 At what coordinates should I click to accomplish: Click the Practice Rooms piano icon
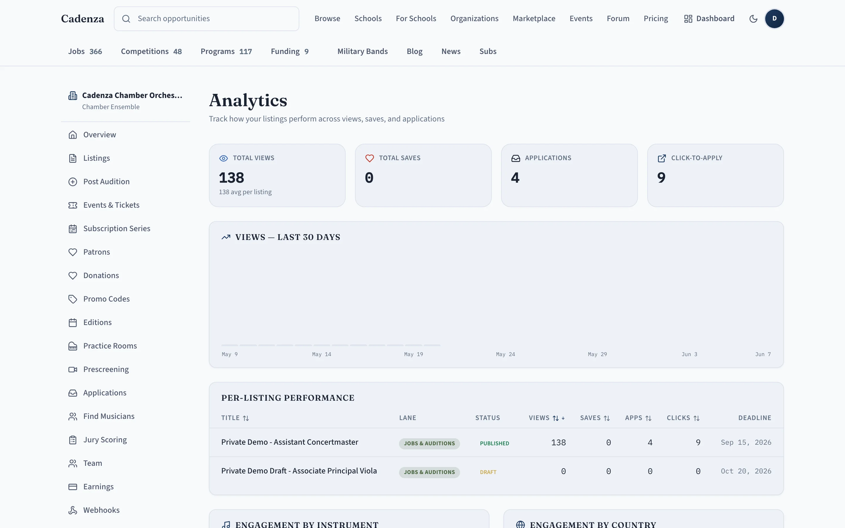pyautogui.click(x=73, y=346)
